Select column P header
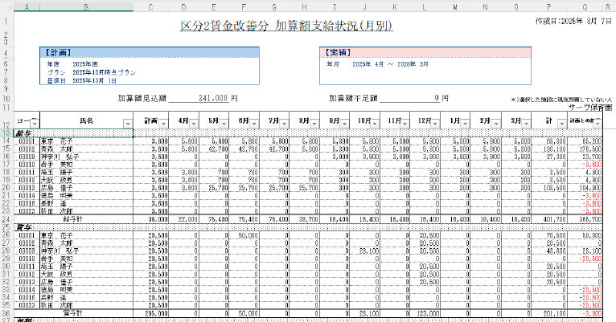616x322 pixels. click(x=548, y=7)
